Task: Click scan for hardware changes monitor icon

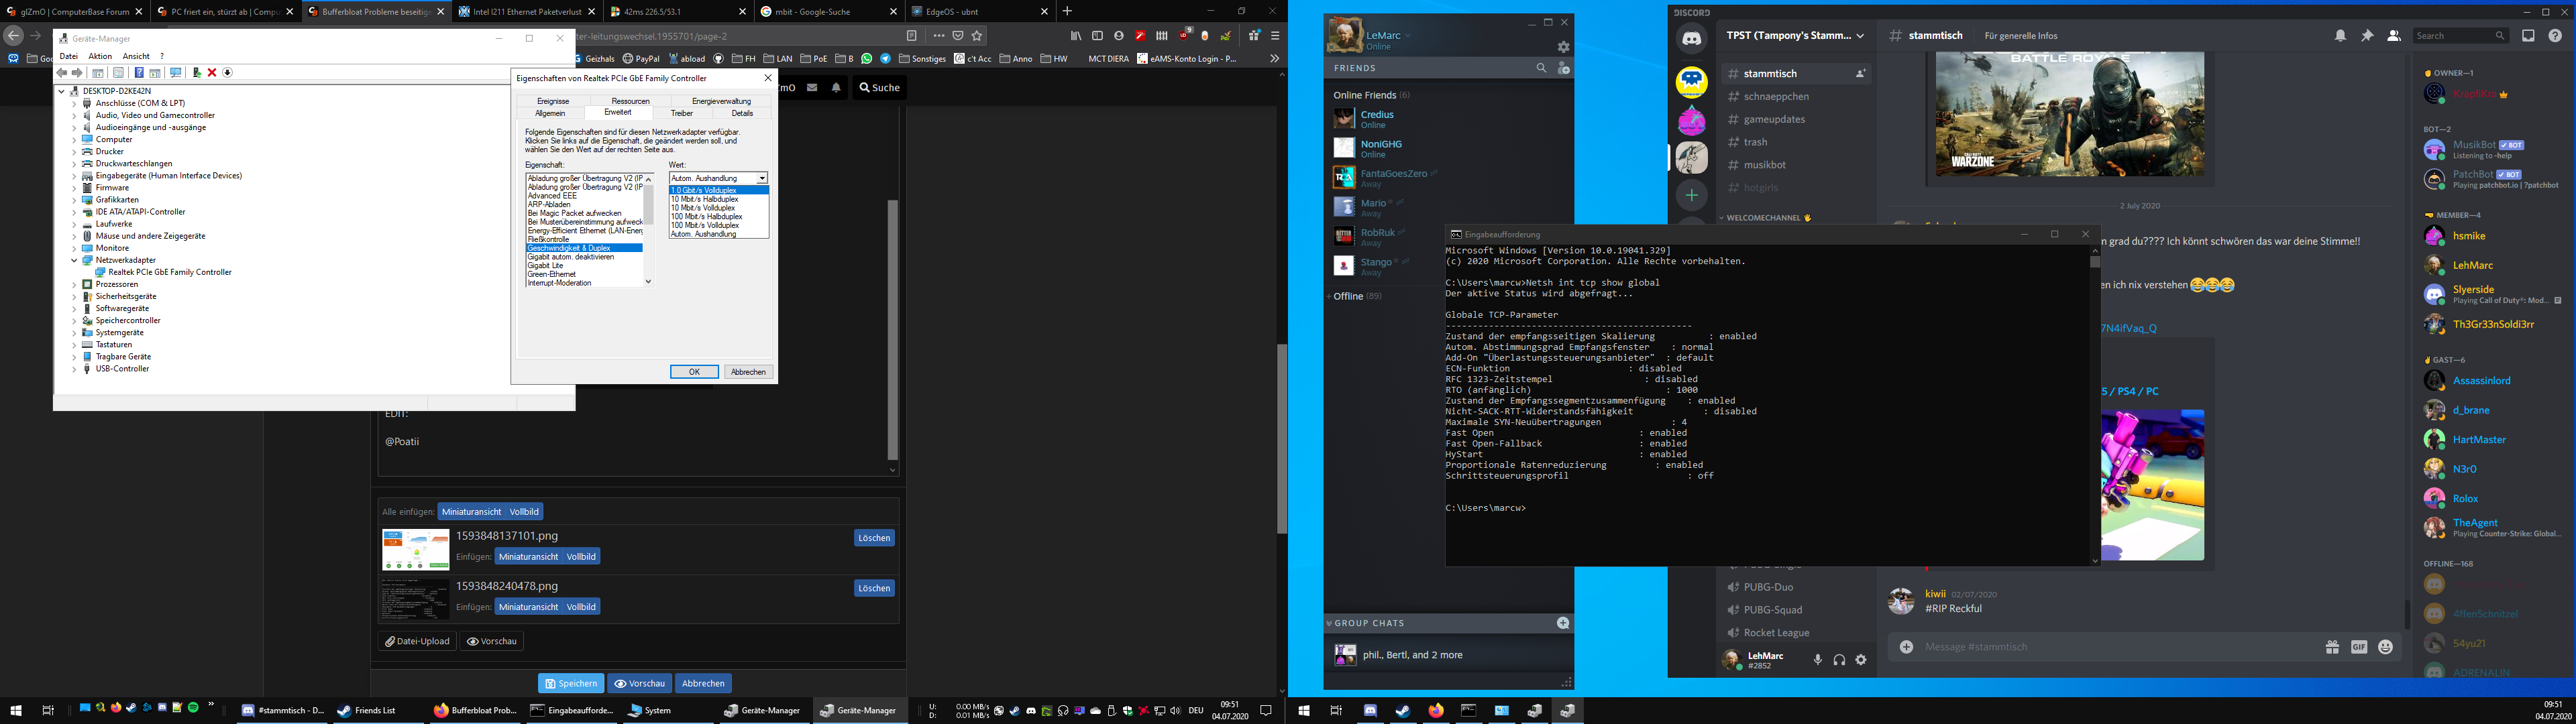Action: coord(176,73)
